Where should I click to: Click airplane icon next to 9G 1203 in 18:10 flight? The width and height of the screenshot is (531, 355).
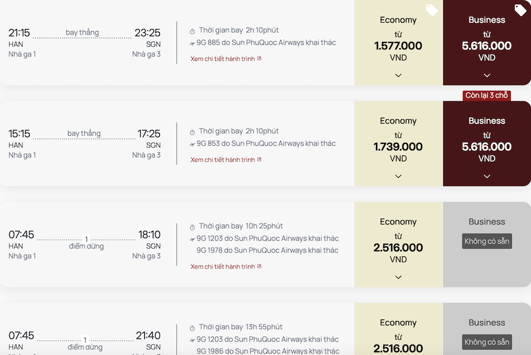[x=192, y=239]
